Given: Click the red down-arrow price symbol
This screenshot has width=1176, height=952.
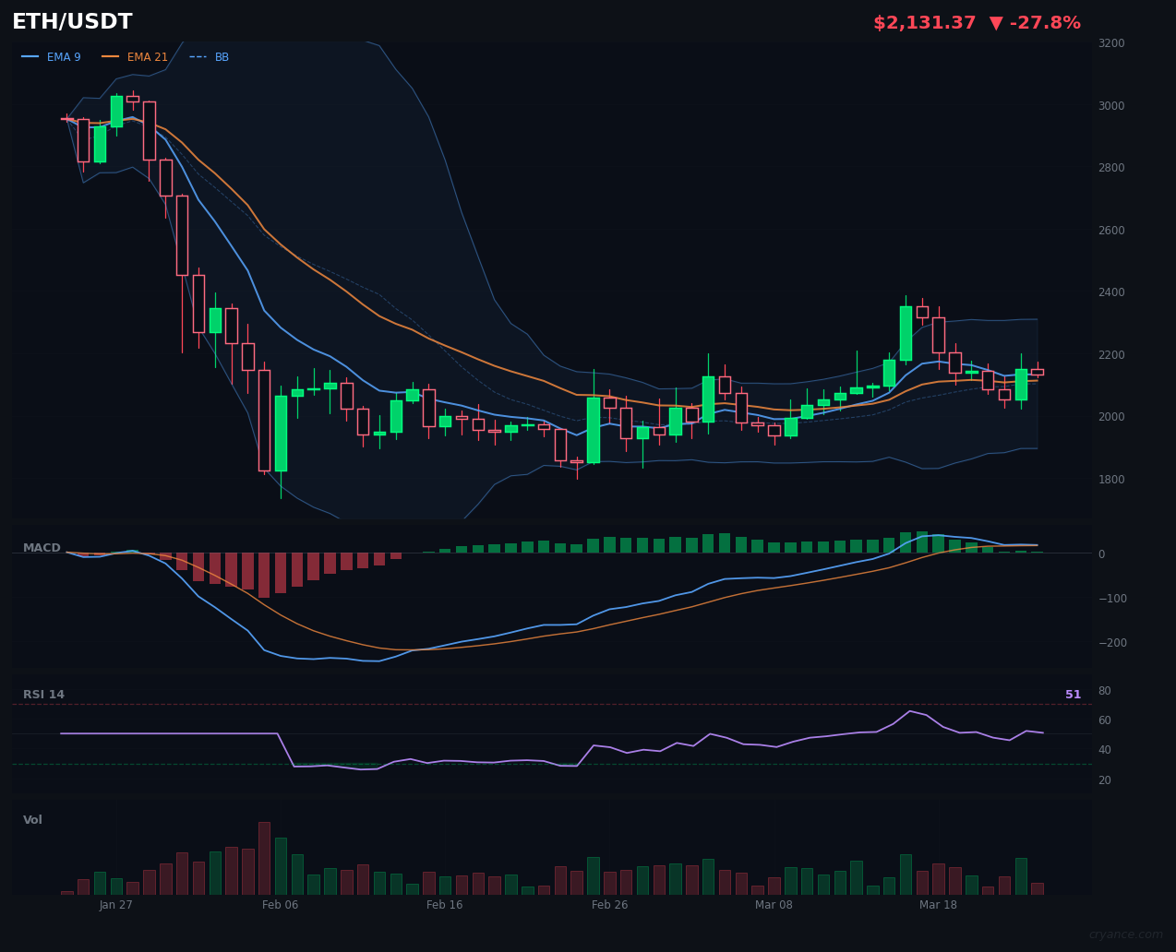Looking at the screenshot, I should point(995,22).
